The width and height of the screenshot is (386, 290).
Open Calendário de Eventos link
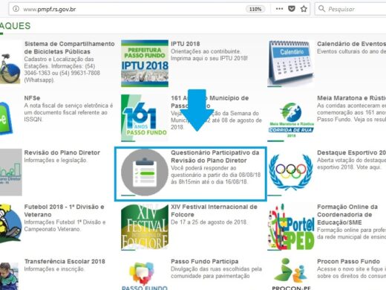(351, 44)
